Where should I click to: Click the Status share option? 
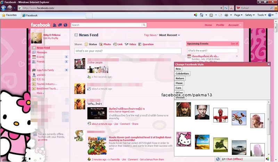tap(91, 44)
